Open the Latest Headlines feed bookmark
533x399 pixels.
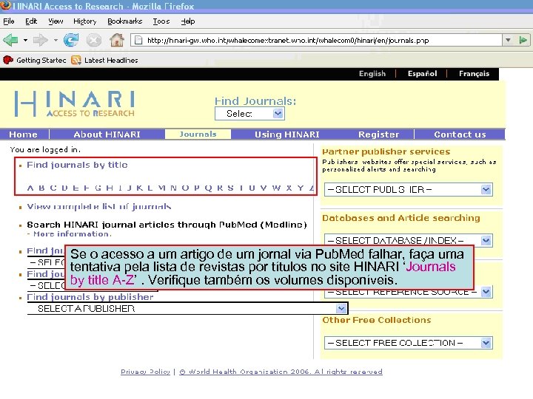pos(104,60)
